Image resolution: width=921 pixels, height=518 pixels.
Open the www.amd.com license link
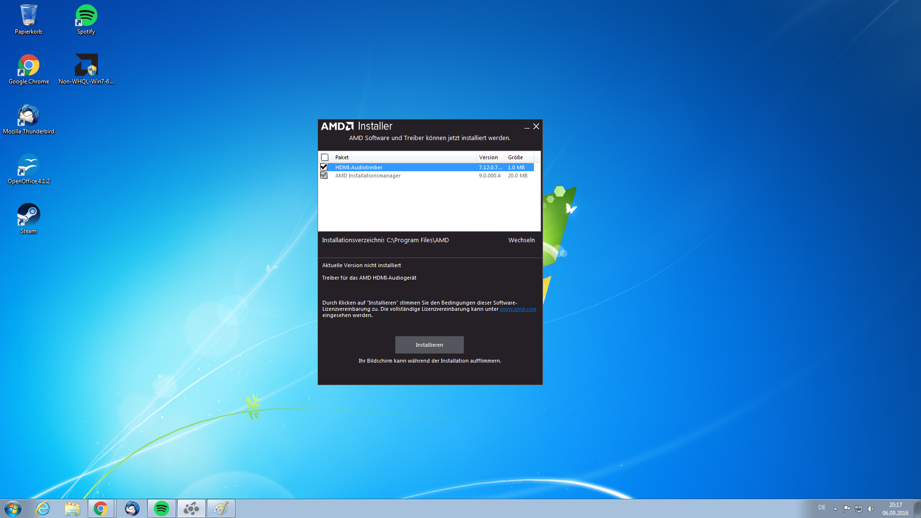click(518, 309)
